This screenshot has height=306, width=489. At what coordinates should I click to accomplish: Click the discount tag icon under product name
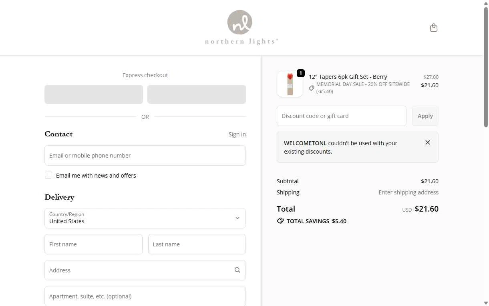(312, 88)
